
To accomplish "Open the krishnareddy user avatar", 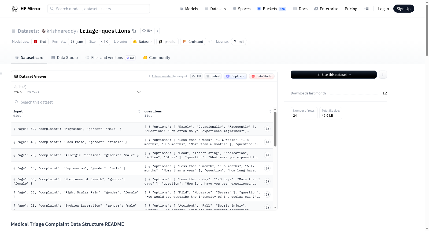I will tap(43, 31).
